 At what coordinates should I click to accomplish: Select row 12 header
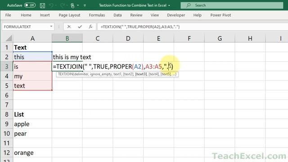click(x=7, y=153)
